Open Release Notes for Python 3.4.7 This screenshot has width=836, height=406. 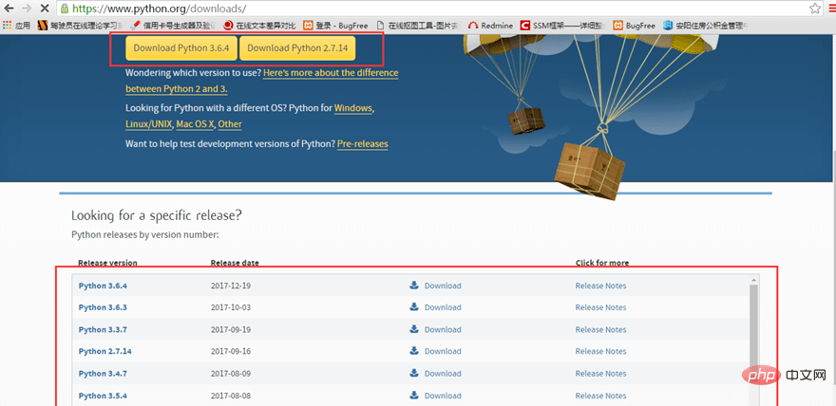point(600,374)
